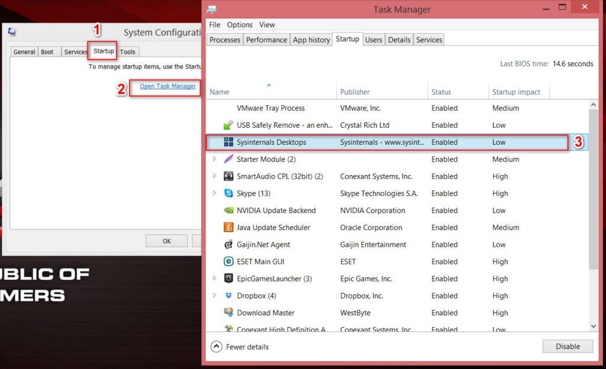Select the NVIDIA Update Backend entry name
The height and width of the screenshot is (369, 606).
click(276, 211)
